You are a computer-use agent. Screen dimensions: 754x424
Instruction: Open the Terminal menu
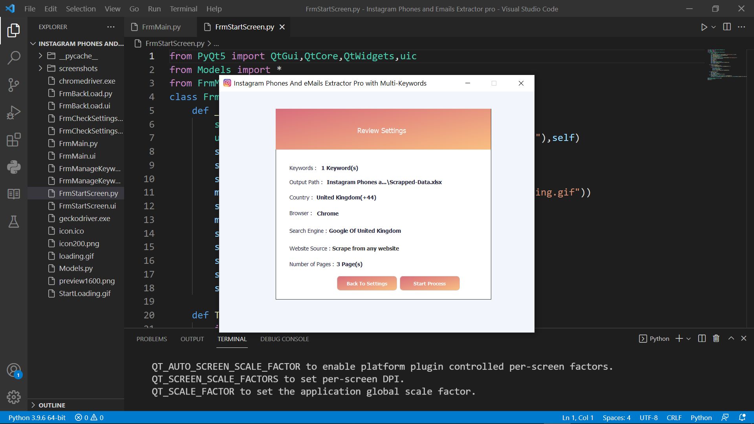click(183, 9)
